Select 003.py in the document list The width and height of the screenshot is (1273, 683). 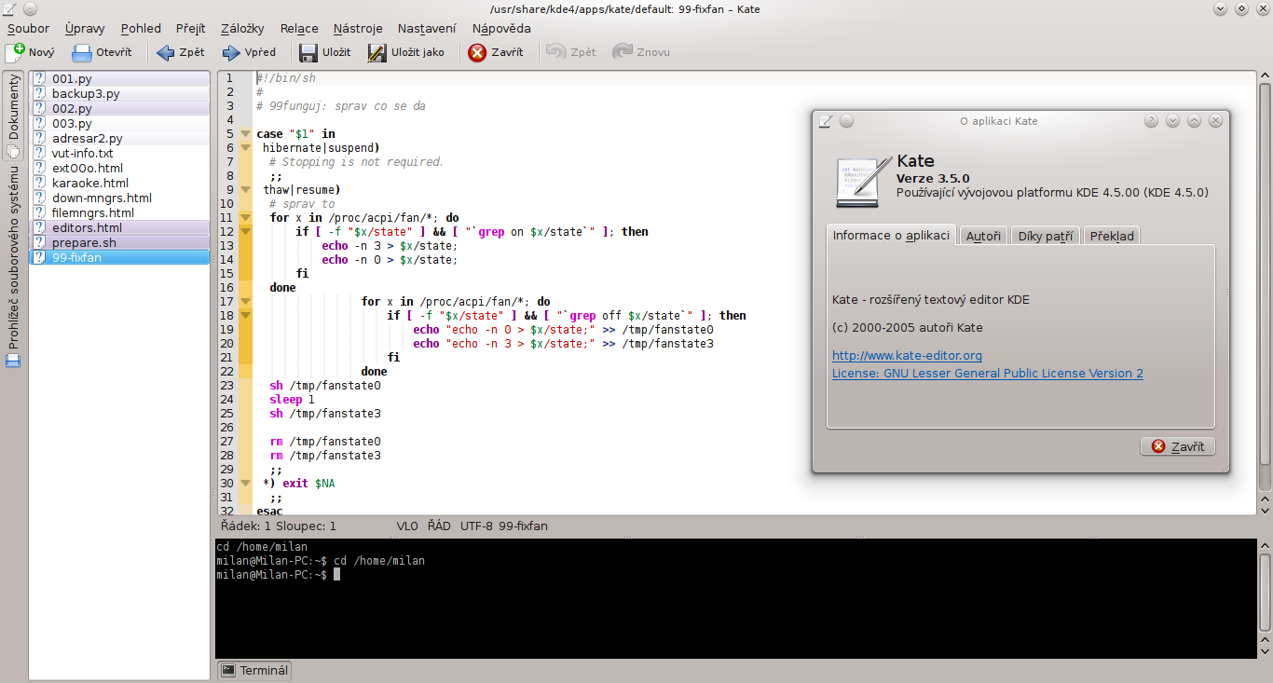coord(120,124)
